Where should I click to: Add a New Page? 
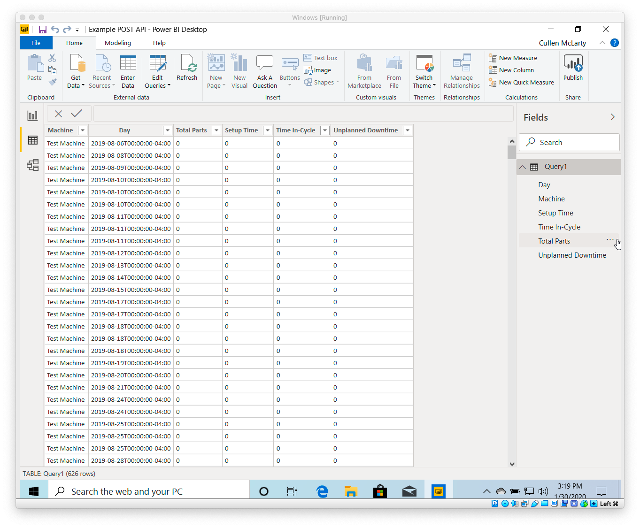[216, 71]
